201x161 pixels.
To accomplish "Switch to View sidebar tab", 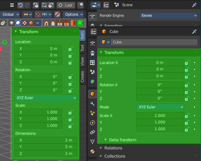I will [x=83, y=61].
